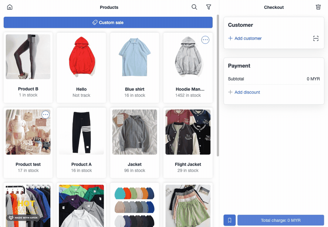This screenshot has height=227, width=328.
Task: Click the 'Customer' section heading
Action: (x=240, y=25)
